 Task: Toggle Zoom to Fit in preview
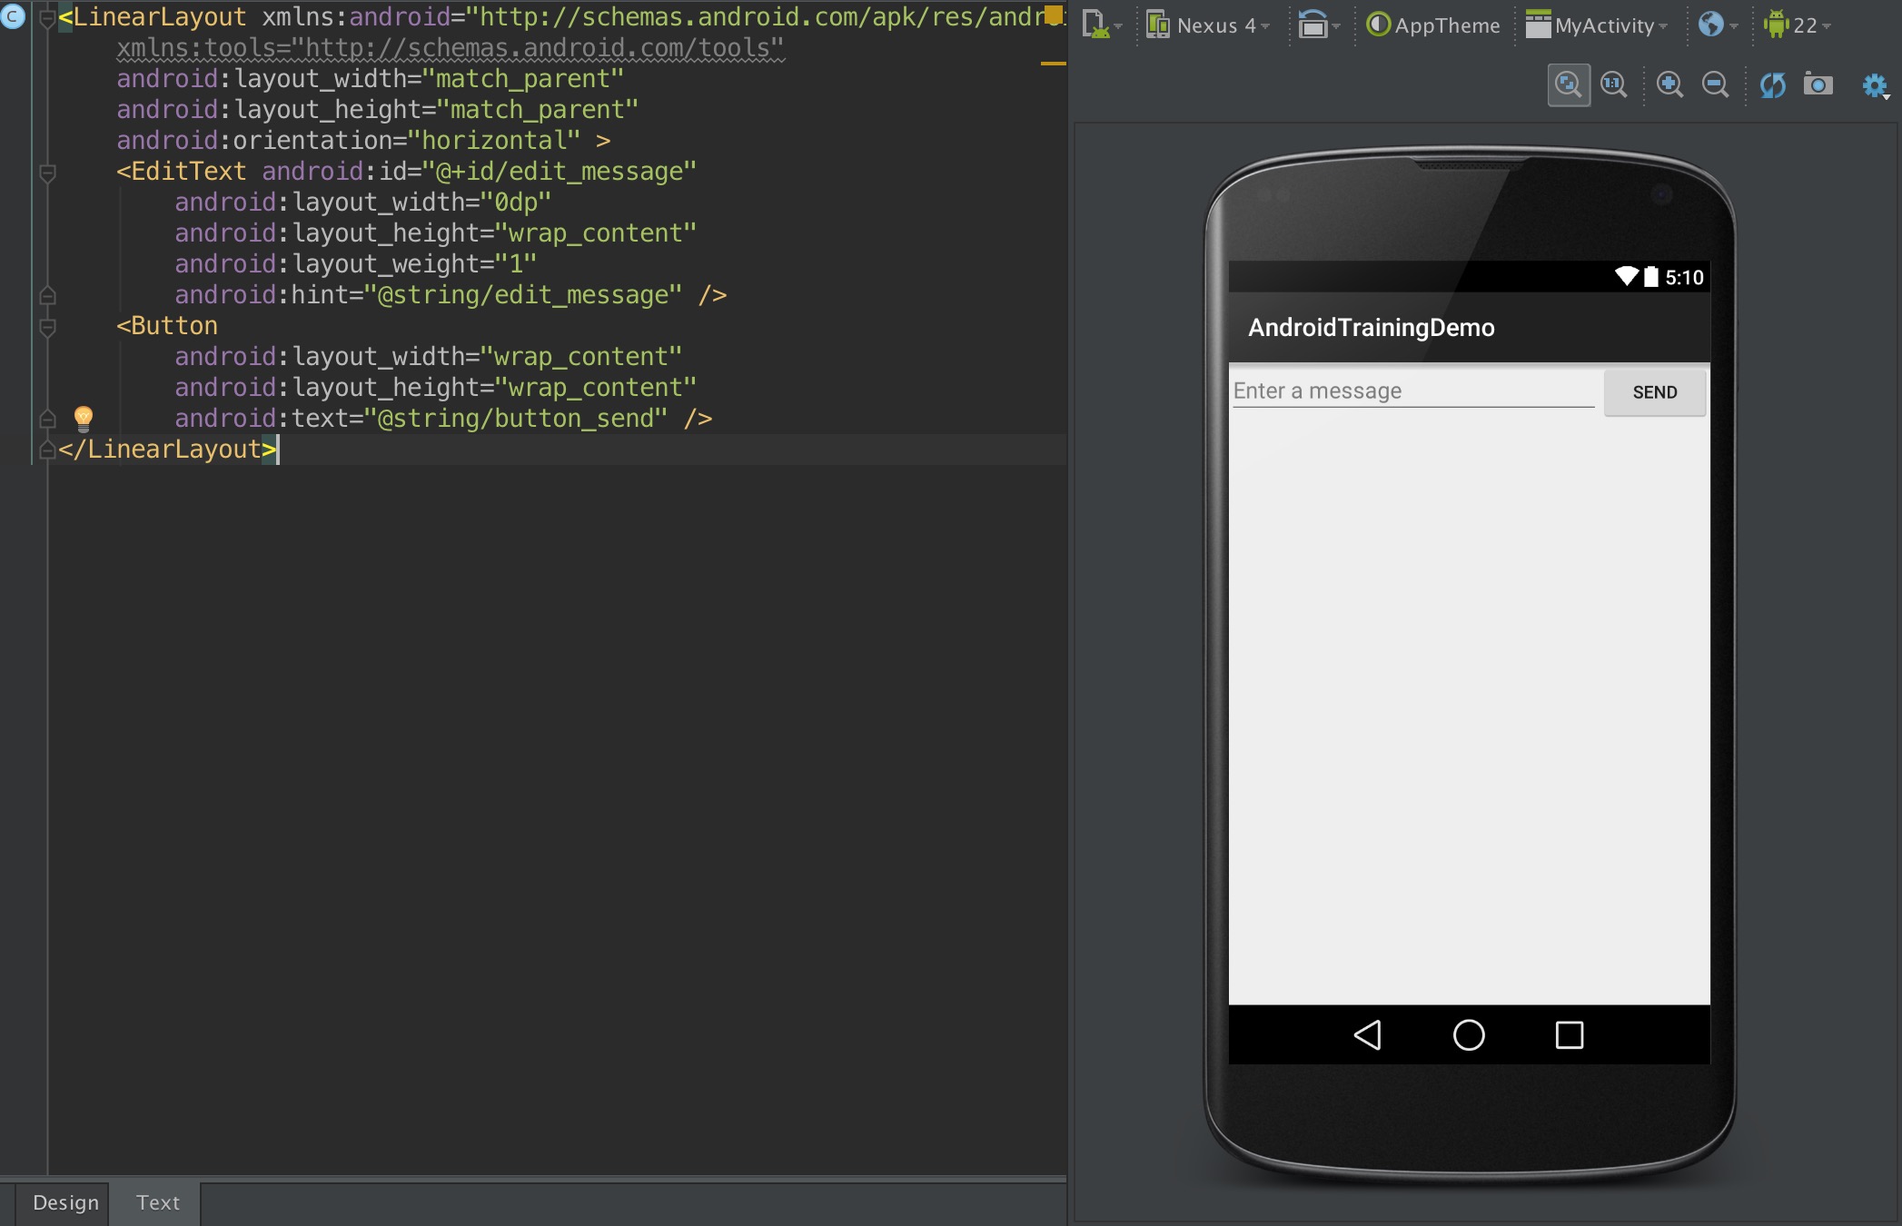[1569, 85]
